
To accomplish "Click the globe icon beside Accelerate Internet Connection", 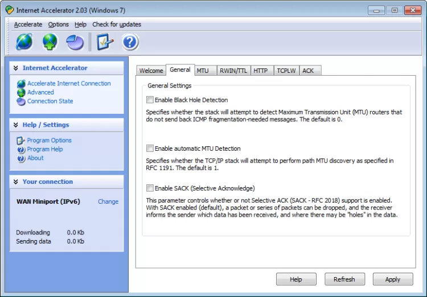I will (21, 84).
